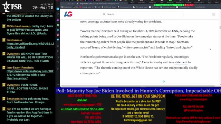The width and height of the screenshot is (221, 124).
Task: Click the Zoom Remote Control icon
Action: click(199, 1)
